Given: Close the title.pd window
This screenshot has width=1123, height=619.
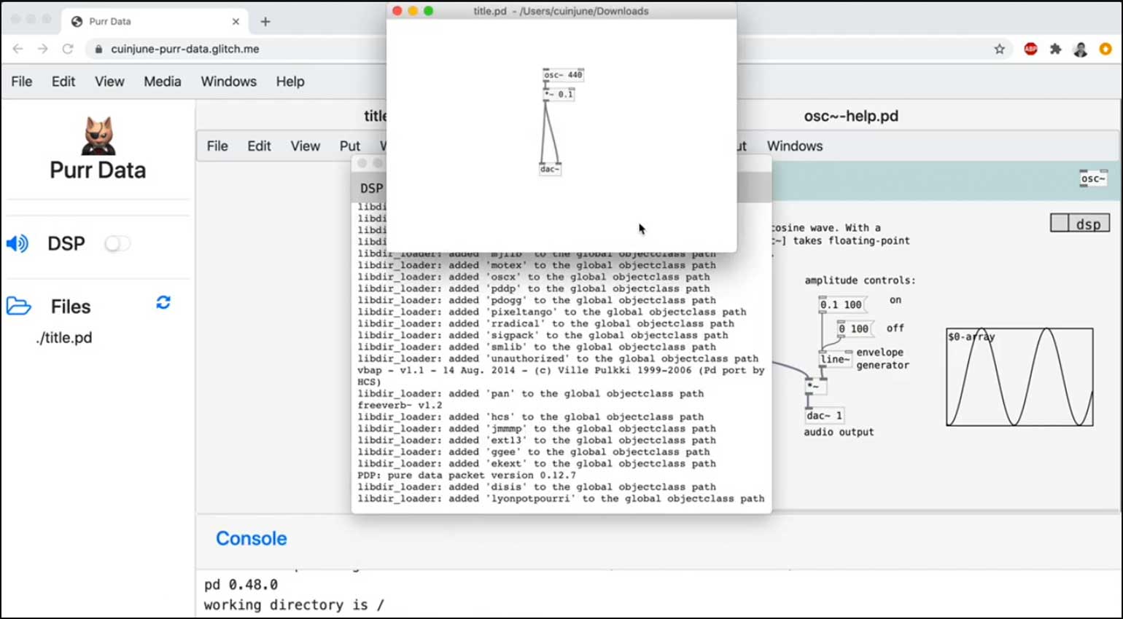Looking at the screenshot, I should [x=397, y=11].
